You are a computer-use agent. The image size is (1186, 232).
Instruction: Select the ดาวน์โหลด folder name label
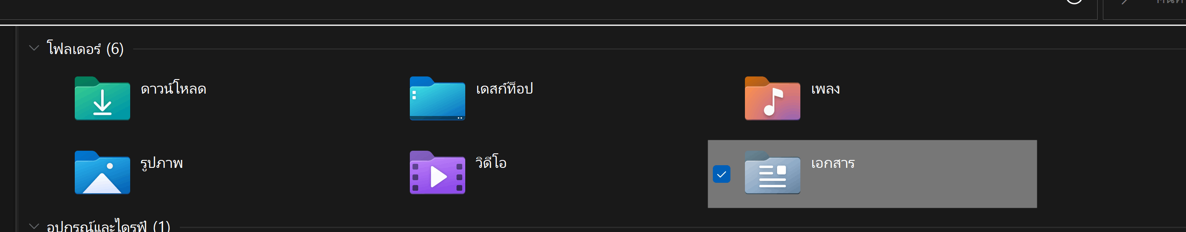click(x=174, y=87)
